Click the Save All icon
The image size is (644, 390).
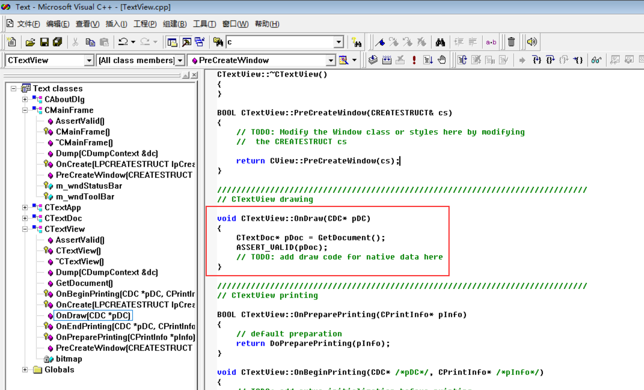[x=58, y=42]
